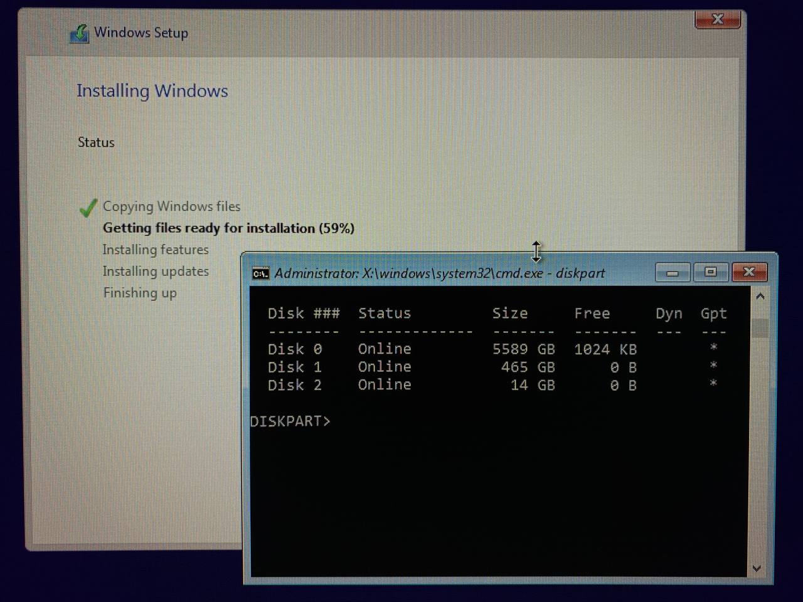Click the command window scrollbar up arrow
The width and height of the screenshot is (803, 602).
[760, 296]
